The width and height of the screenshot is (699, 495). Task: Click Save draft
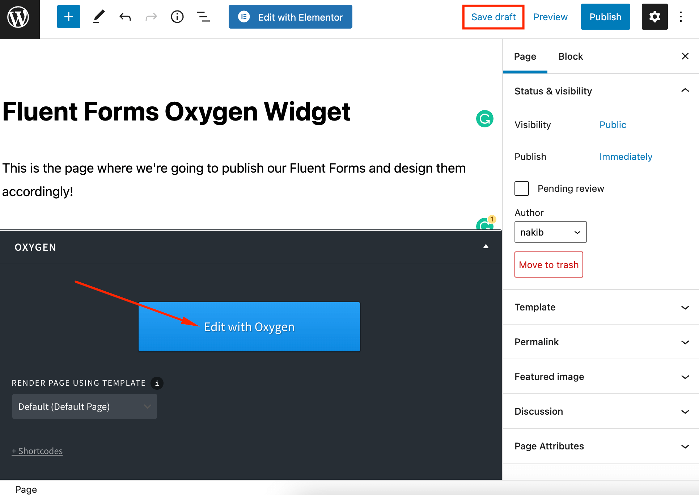[493, 17]
